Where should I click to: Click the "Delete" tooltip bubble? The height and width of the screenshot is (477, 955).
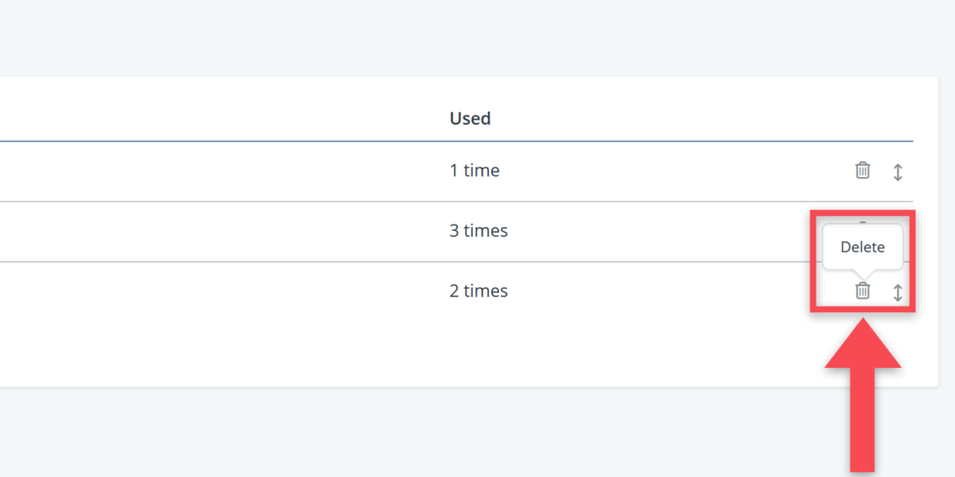pyautogui.click(x=863, y=248)
